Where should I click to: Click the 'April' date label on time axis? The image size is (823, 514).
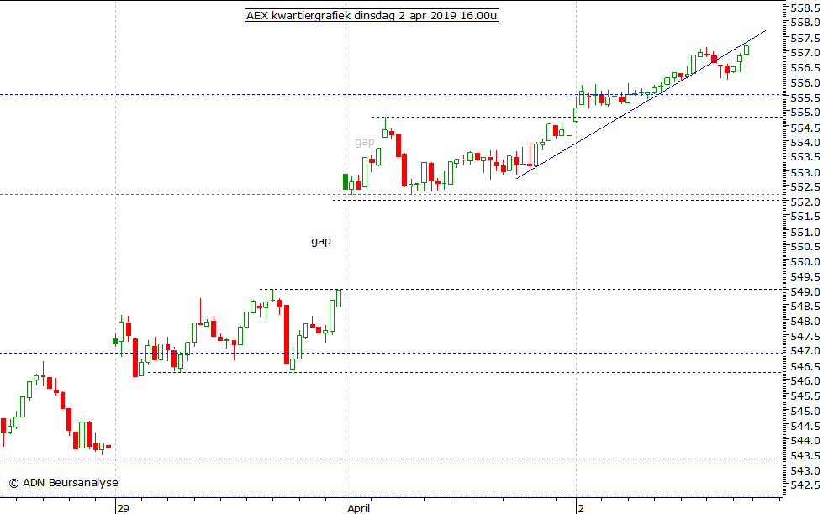(359, 508)
